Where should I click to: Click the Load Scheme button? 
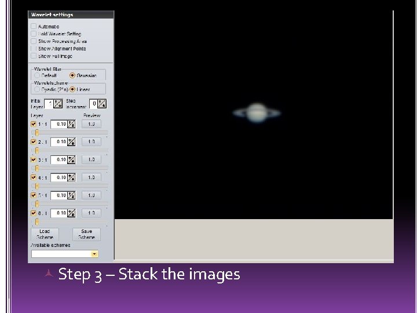click(45, 234)
